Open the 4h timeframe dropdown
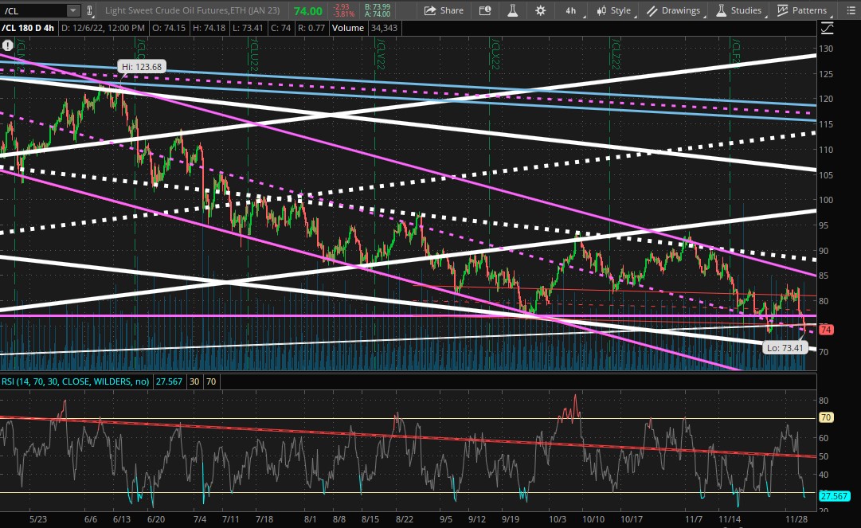 (570, 10)
